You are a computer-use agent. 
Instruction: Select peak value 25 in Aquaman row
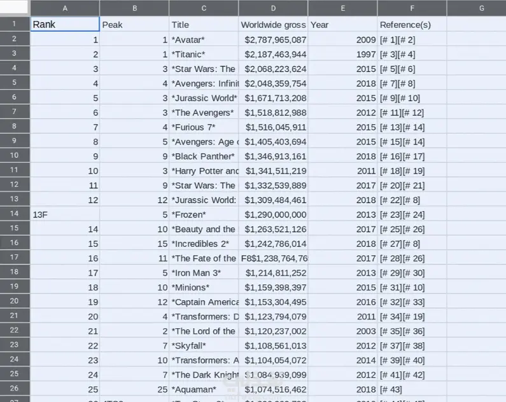tap(134, 389)
